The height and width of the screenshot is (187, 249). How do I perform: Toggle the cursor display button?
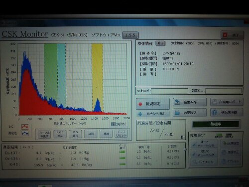click(x=44, y=134)
